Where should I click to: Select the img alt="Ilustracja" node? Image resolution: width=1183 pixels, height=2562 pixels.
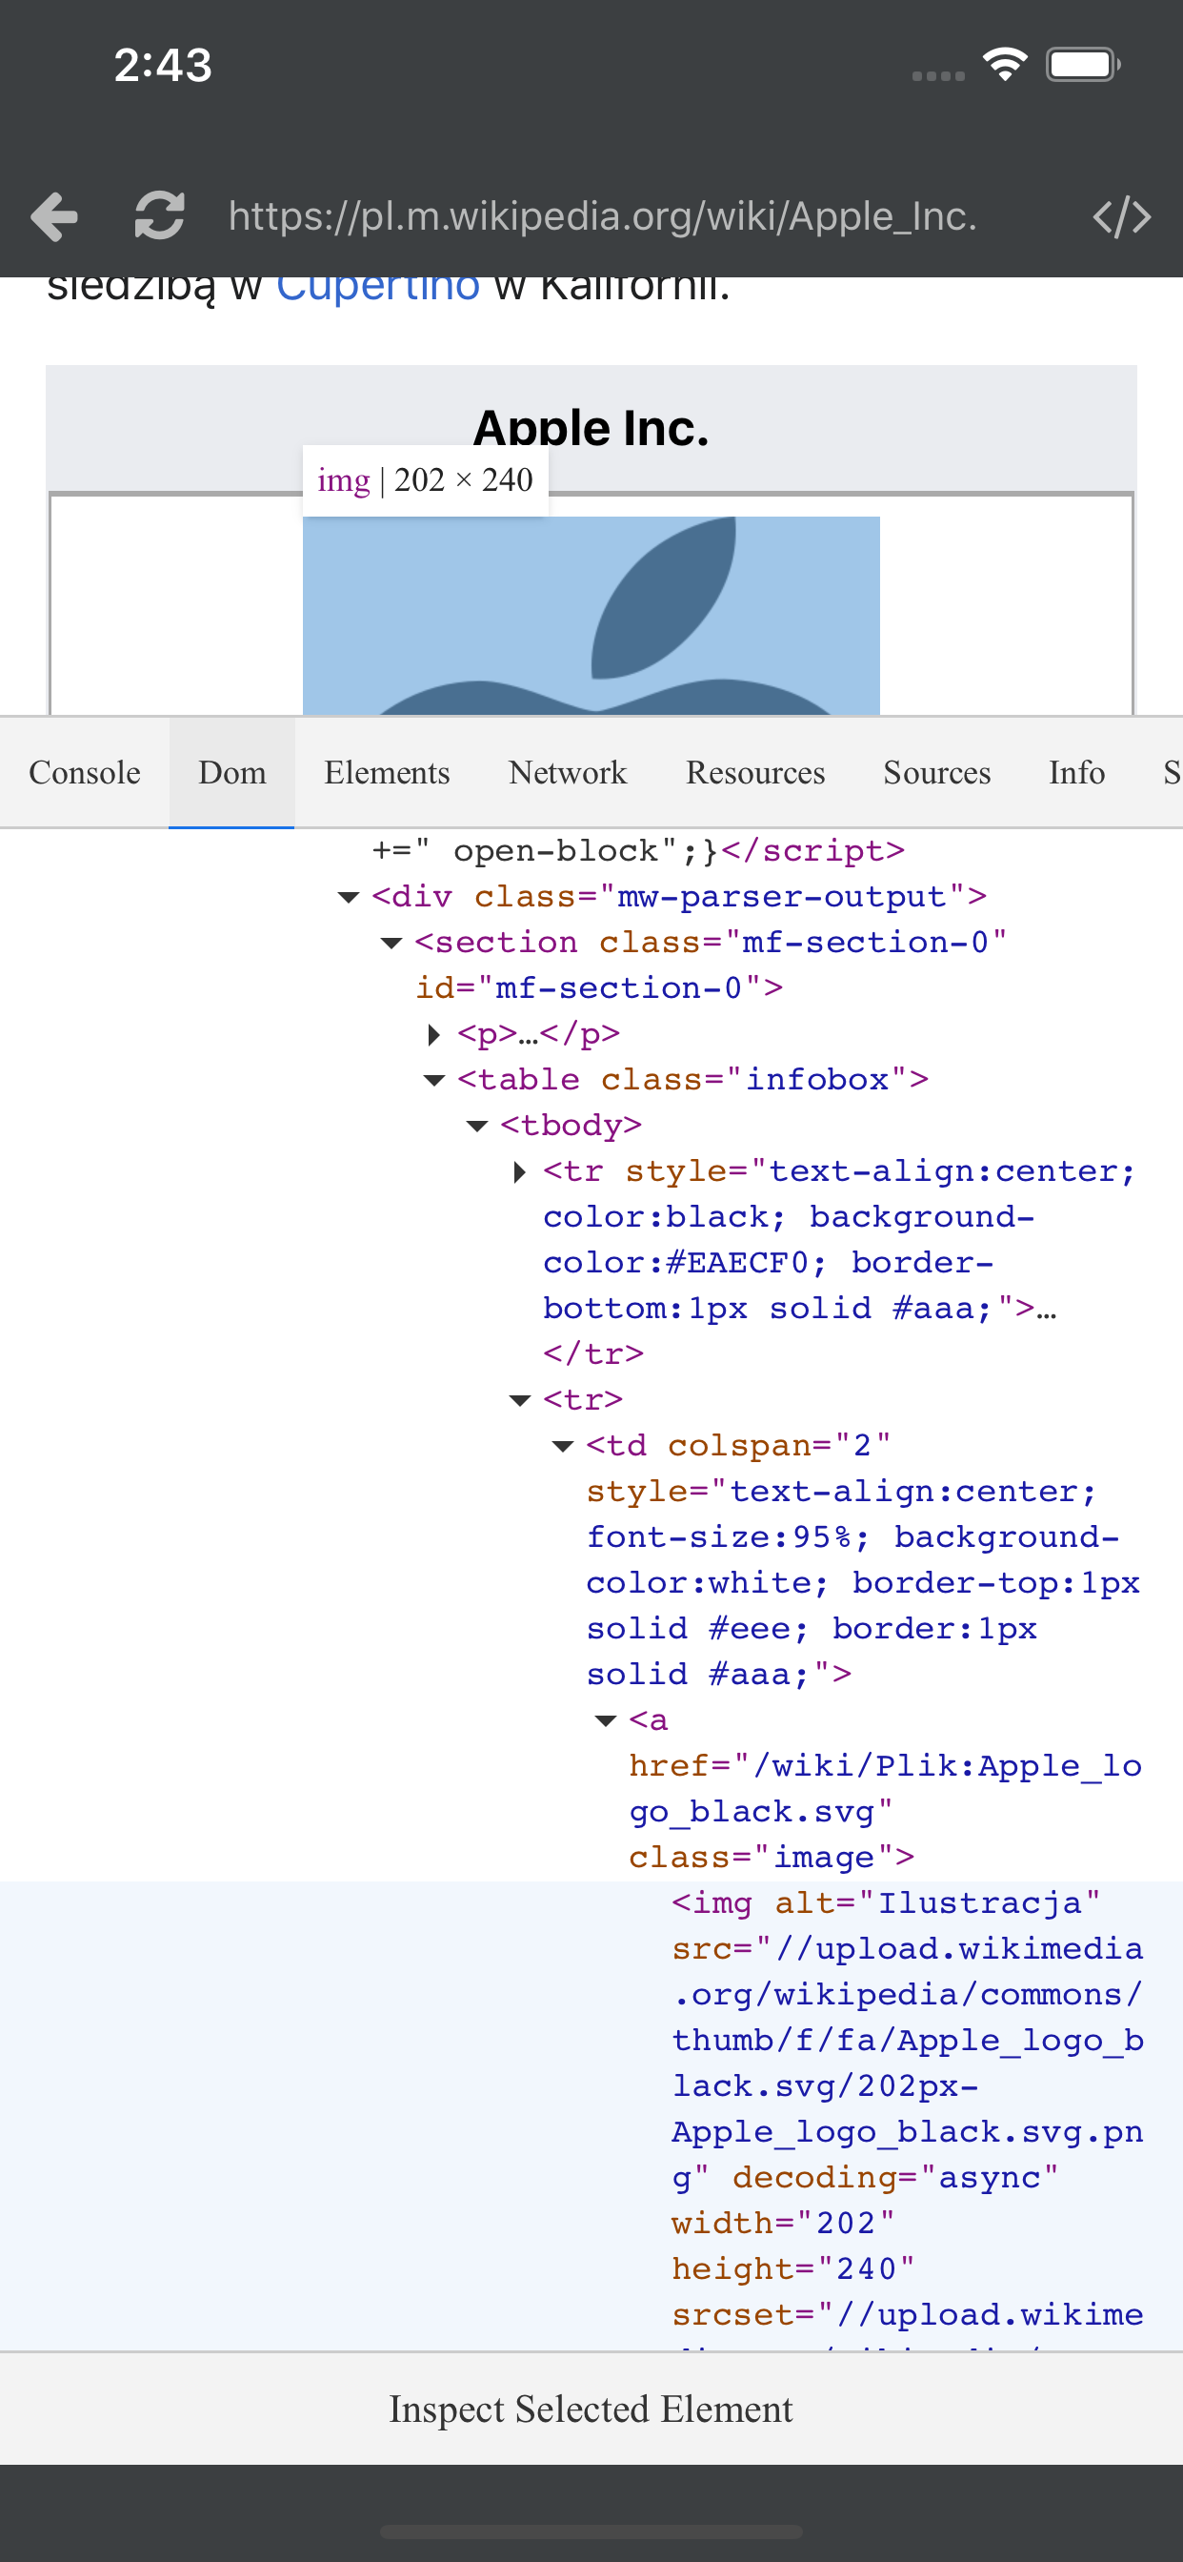coord(591,2115)
